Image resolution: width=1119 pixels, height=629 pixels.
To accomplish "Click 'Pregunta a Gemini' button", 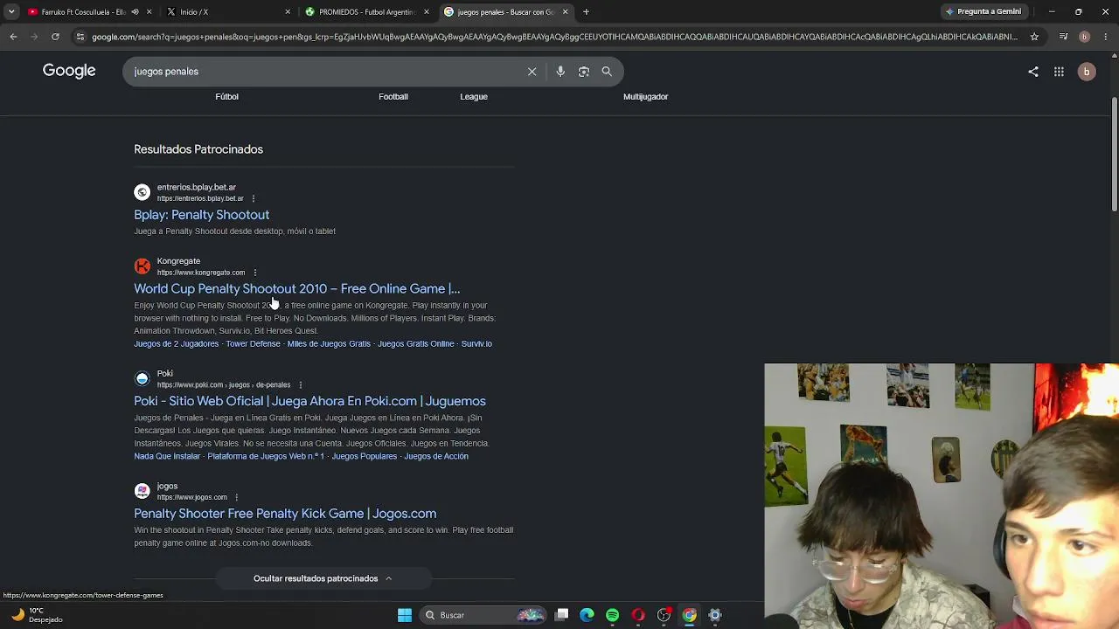I will [983, 12].
